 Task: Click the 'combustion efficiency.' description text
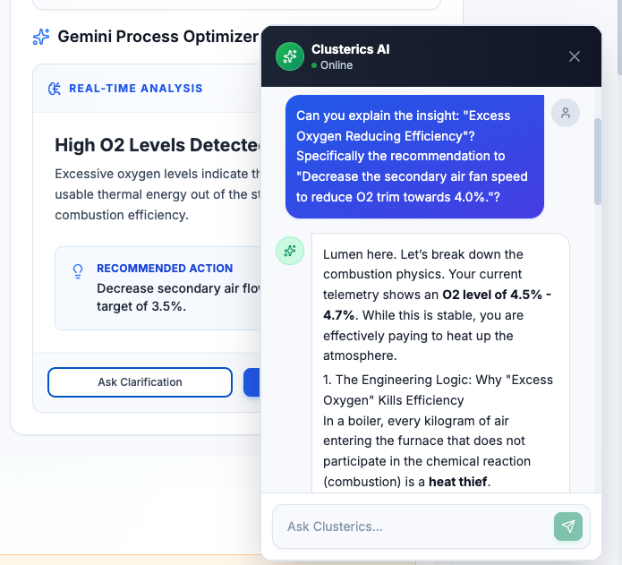point(122,215)
